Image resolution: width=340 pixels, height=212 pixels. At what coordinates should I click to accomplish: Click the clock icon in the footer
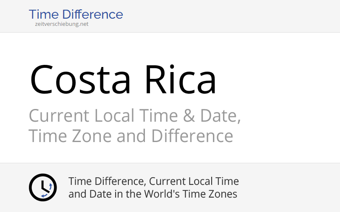(x=42, y=187)
